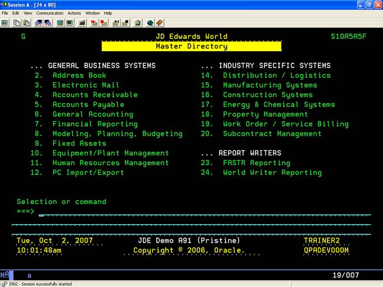The image size is (383, 287).
Task: Click the JDE Demo A91 (Pristine) text
Action: pyautogui.click(x=189, y=241)
